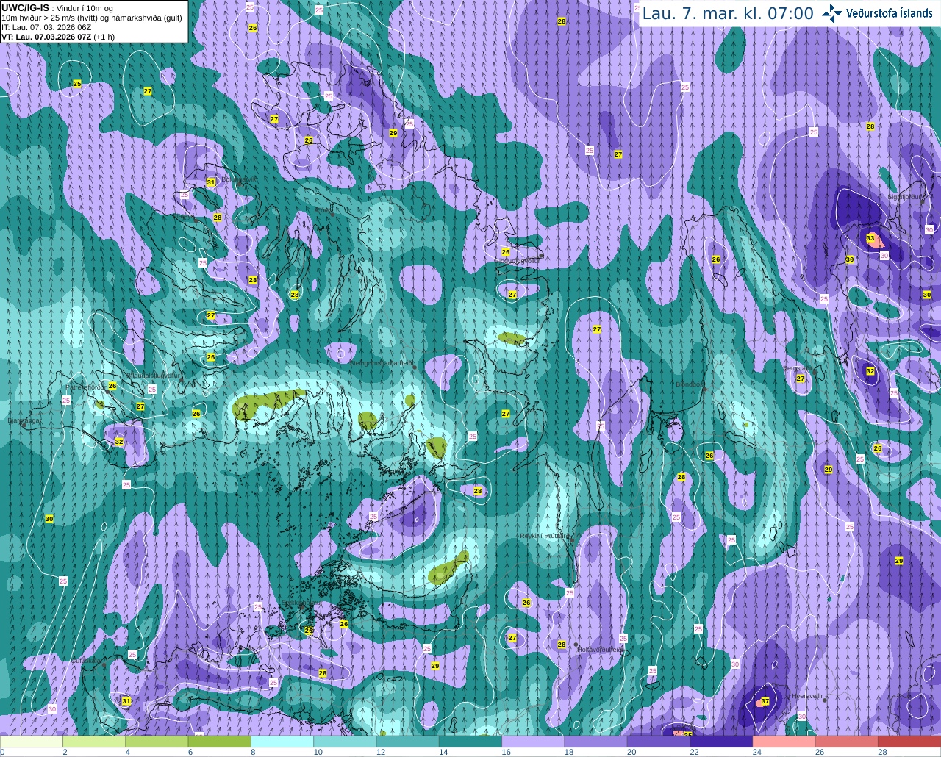This screenshot has width=941, height=757.
Task: Click the 'IT: Lau. 07. 03. 2026 06Z' line
Action: [x=46, y=27]
